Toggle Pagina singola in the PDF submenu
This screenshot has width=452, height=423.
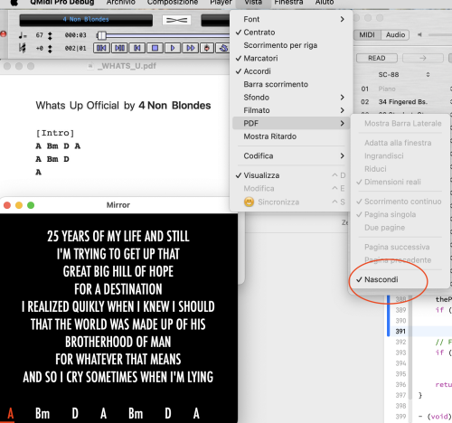[399, 214]
